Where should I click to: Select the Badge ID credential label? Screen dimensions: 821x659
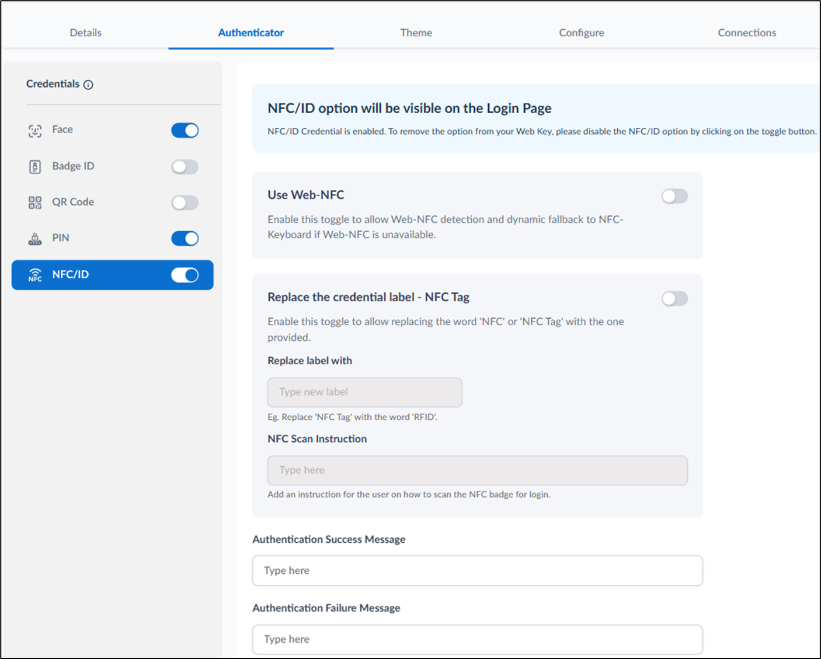pyautogui.click(x=73, y=166)
